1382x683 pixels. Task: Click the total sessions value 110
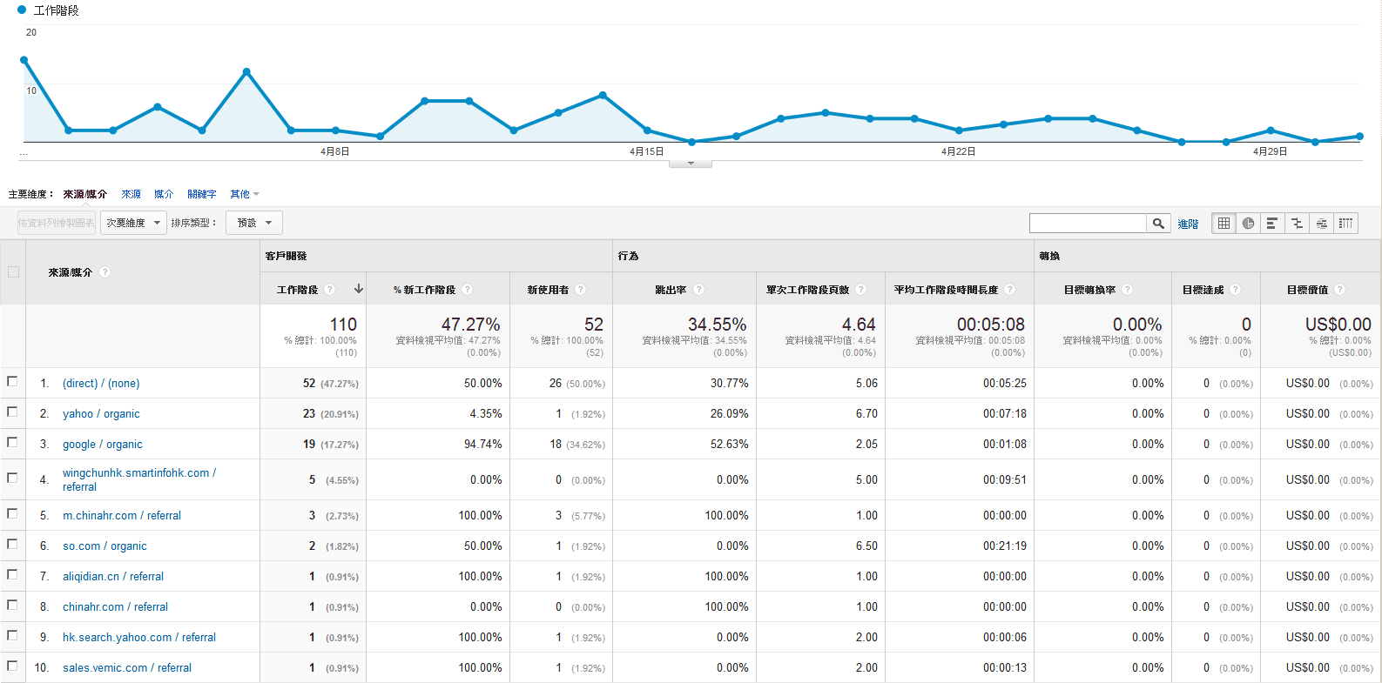[x=343, y=324]
